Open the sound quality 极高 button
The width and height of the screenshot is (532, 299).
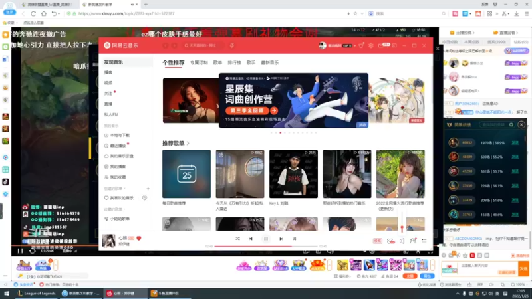pos(378,241)
